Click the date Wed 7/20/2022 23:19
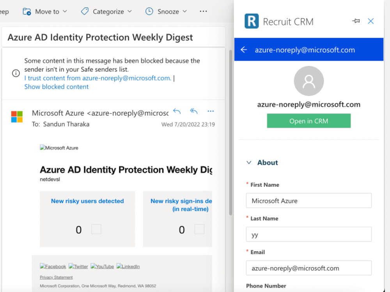The image size is (390, 292). coord(188,125)
